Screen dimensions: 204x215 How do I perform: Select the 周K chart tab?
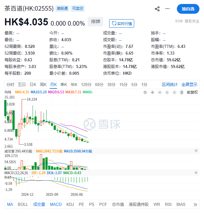[x=43, y=84]
